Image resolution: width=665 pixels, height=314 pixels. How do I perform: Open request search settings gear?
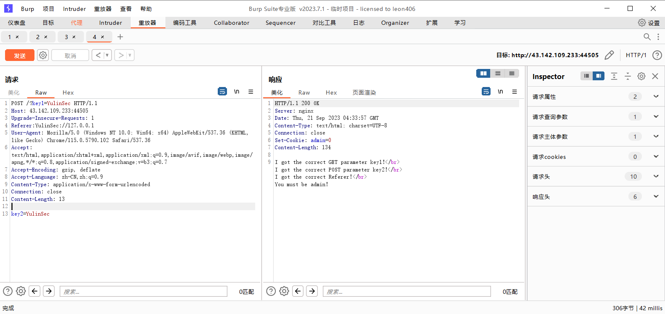click(x=21, y=291)
